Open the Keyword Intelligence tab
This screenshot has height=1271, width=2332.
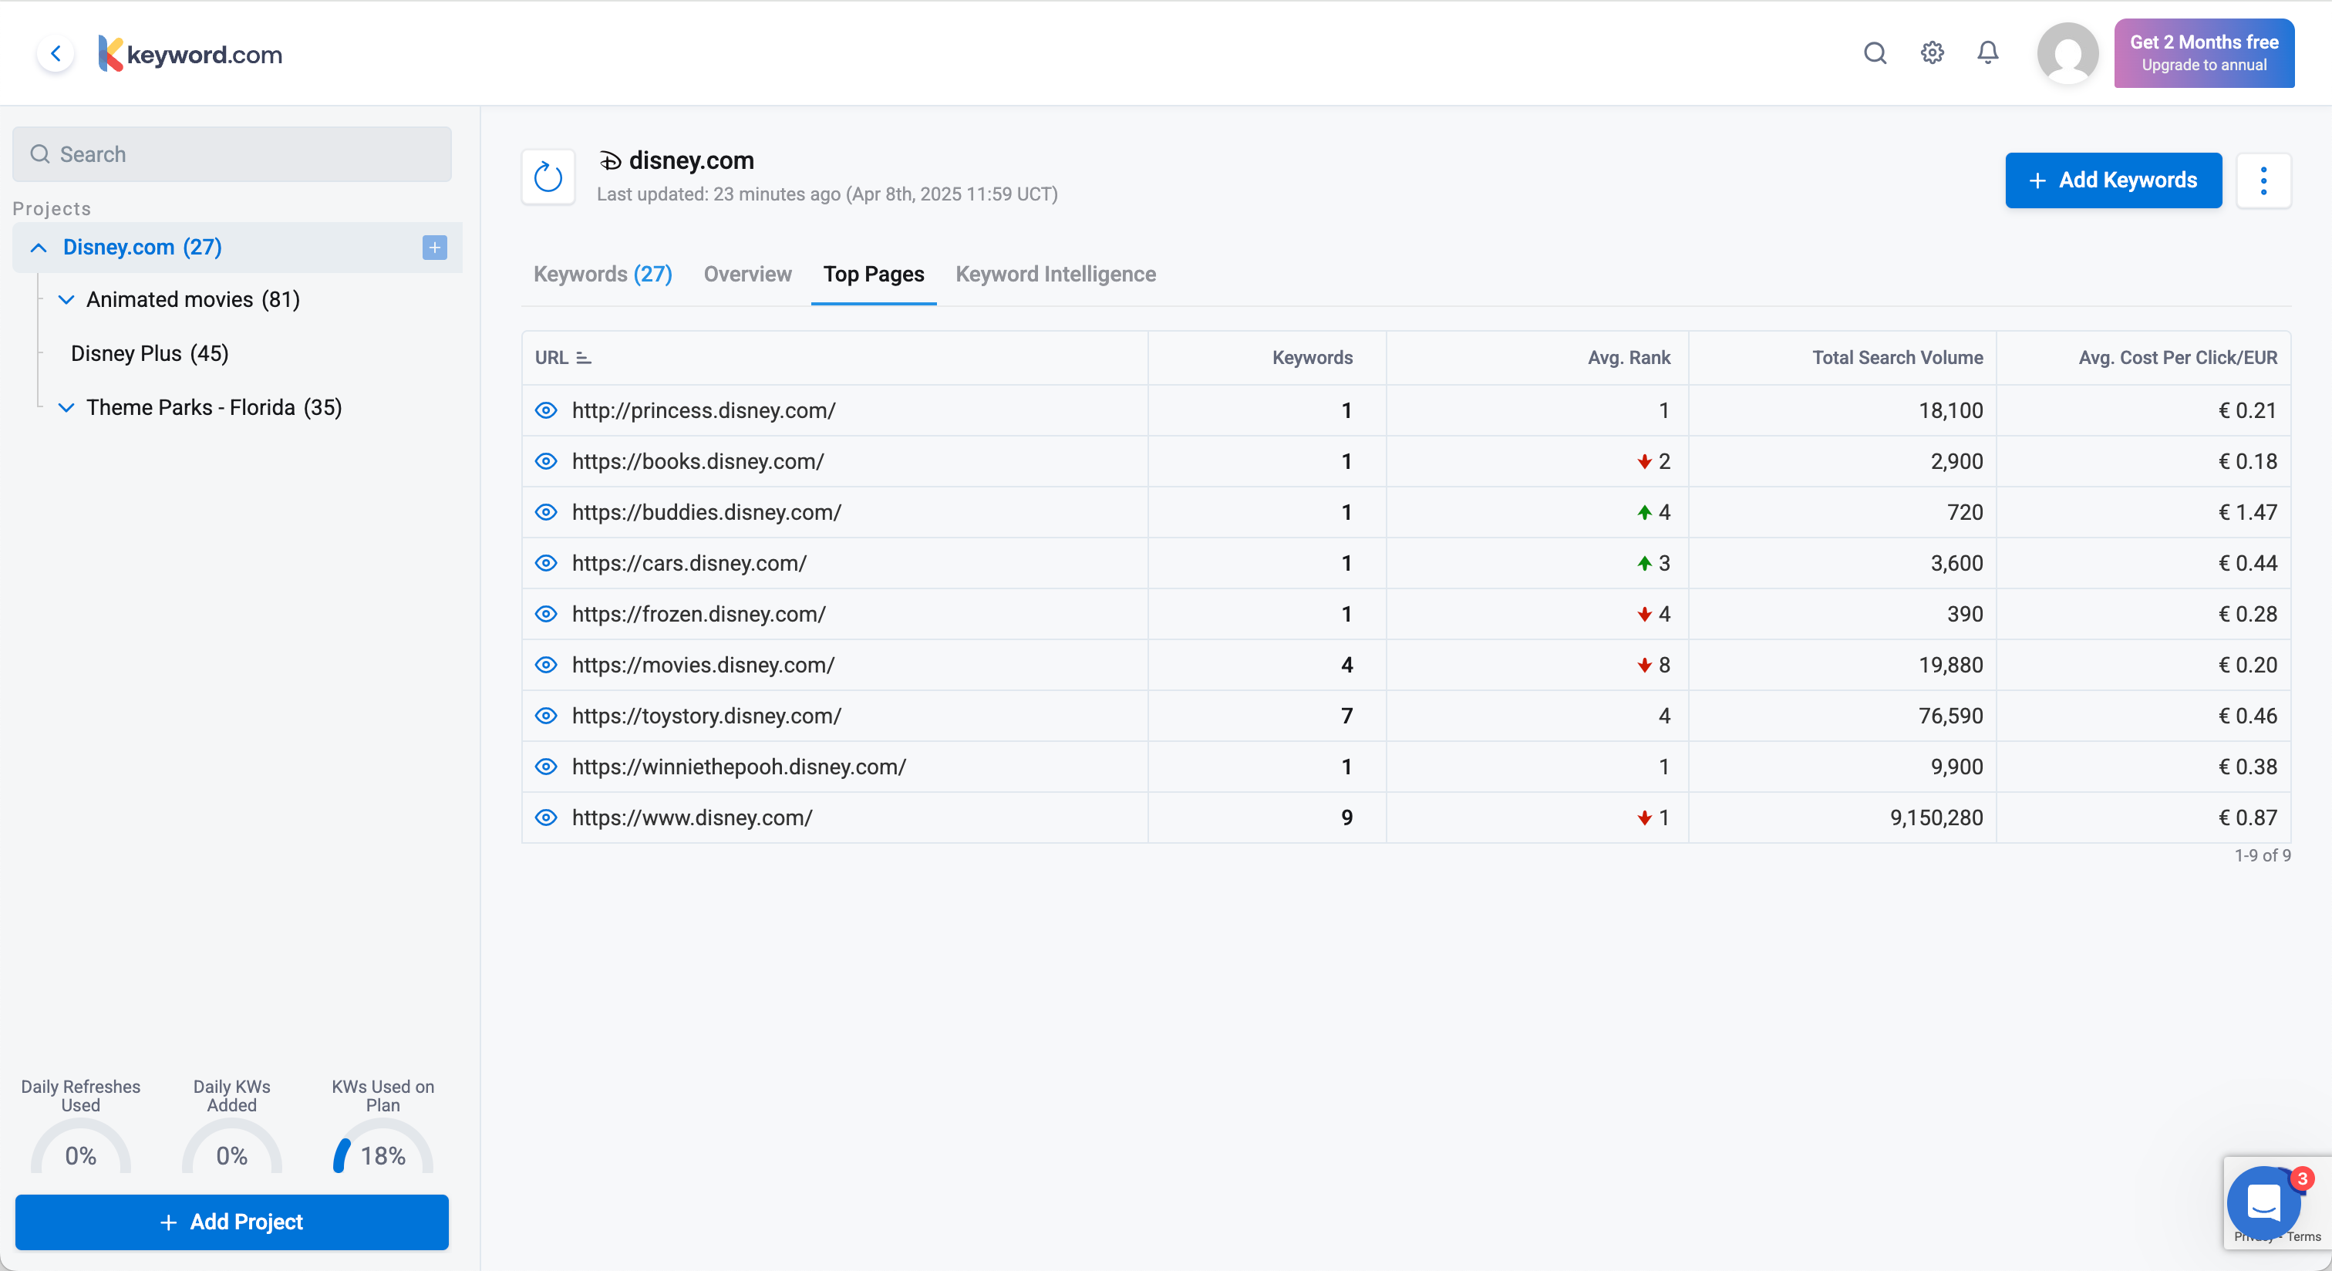click(1056, 275)
